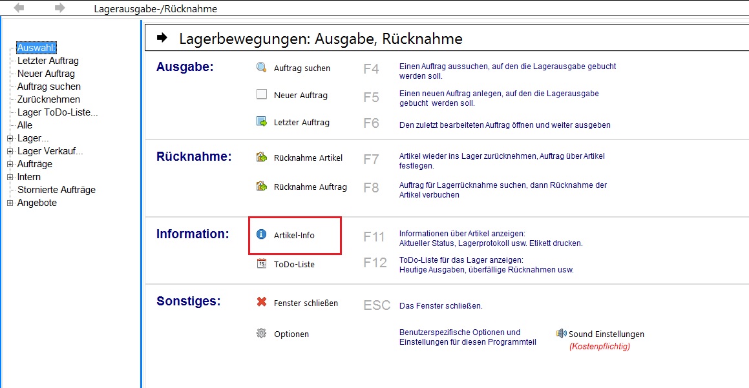Screen dimensions: 749x388
Task: Click the red (Kostenpflichtig) note
Action: tap(600, 347)
